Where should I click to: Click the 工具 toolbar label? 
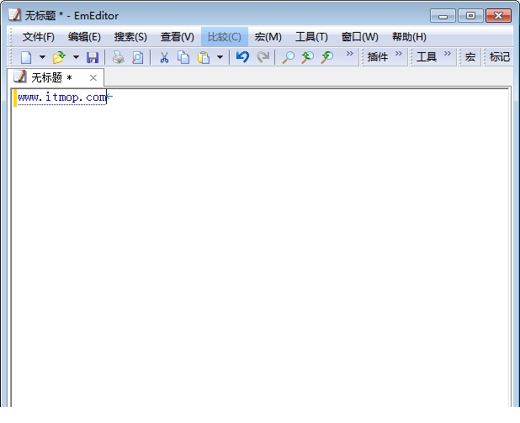tap(427, 57)
